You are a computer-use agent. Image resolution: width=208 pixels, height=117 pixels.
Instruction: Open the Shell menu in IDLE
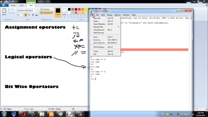(103, 15)
